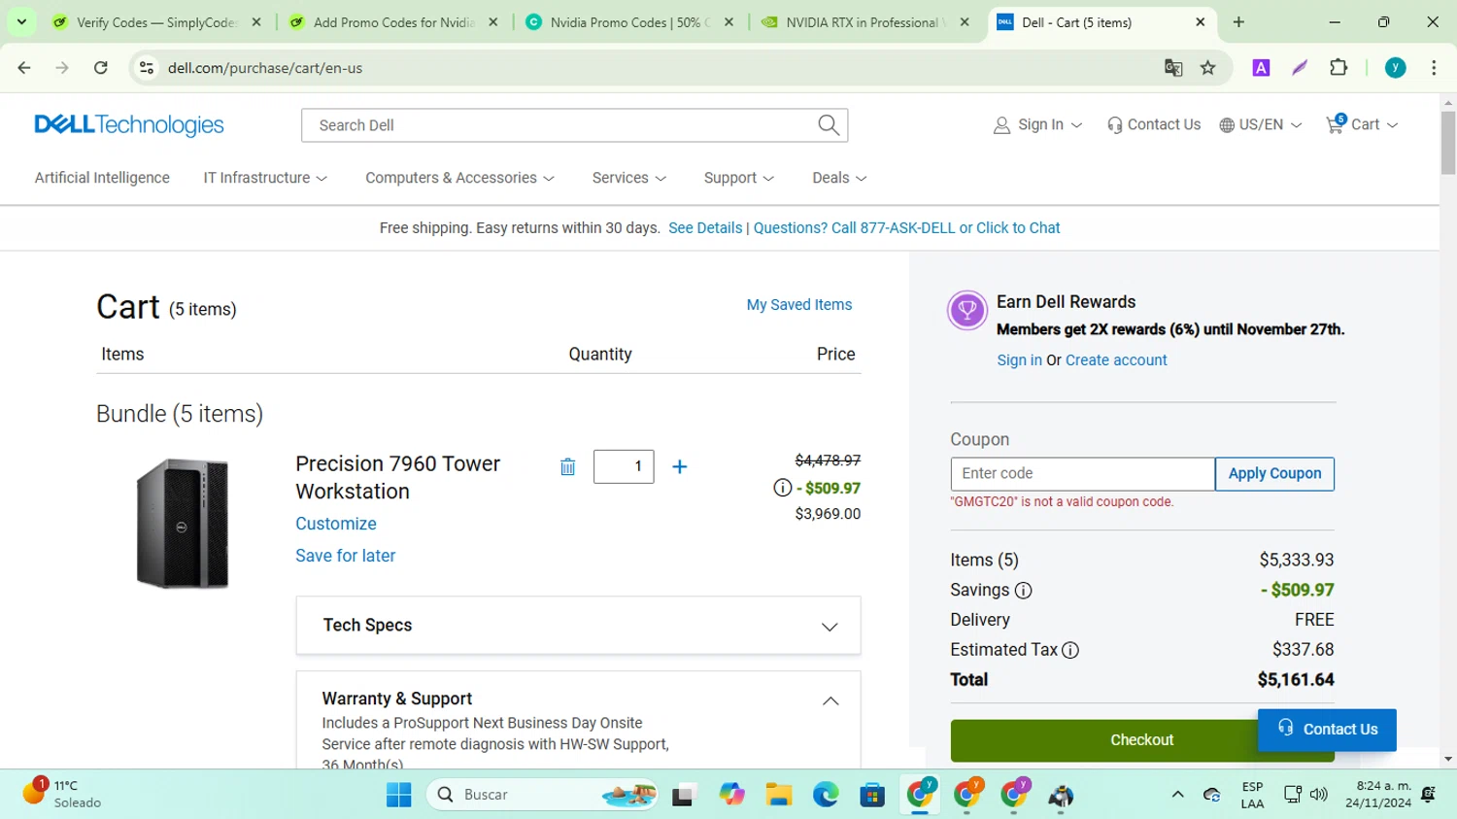The image size is (1457, 819).
Task: Open the Sign In dropdown
Action: click(1037, 124)
